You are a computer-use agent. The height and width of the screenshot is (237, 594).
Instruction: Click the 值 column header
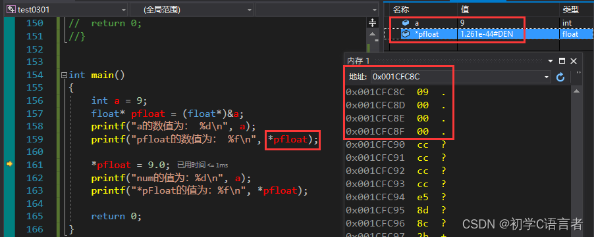tap(464, 10)
